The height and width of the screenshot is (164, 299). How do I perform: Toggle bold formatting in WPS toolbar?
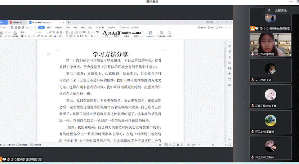tap(22, 36)
